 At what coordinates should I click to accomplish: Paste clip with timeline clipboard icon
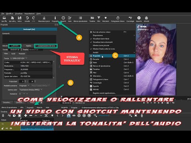pos(19,116)
